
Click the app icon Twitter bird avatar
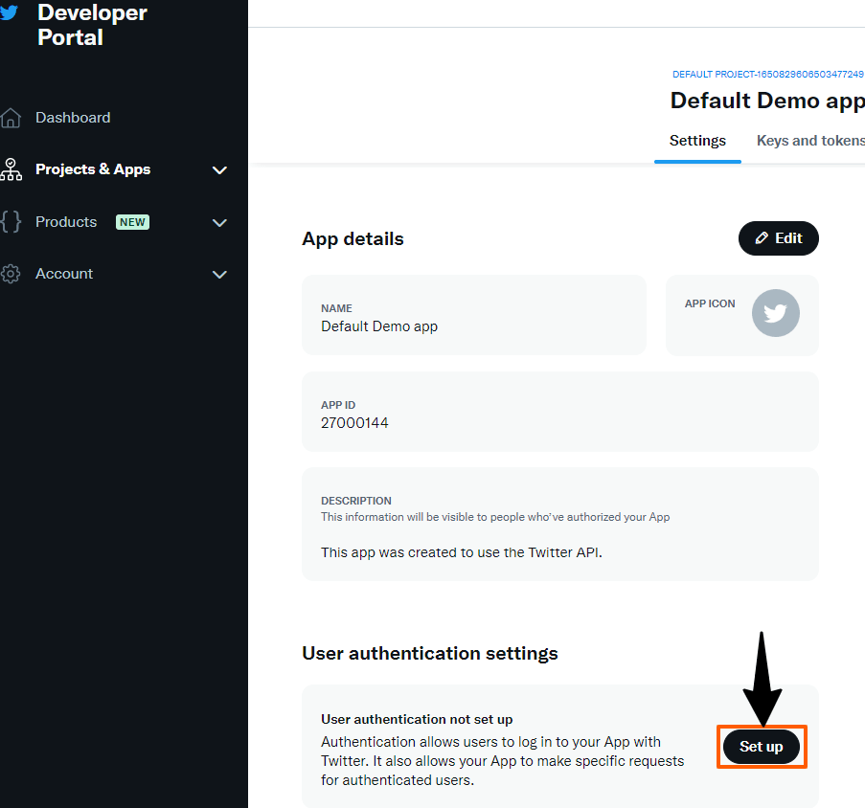click(775, 313)
